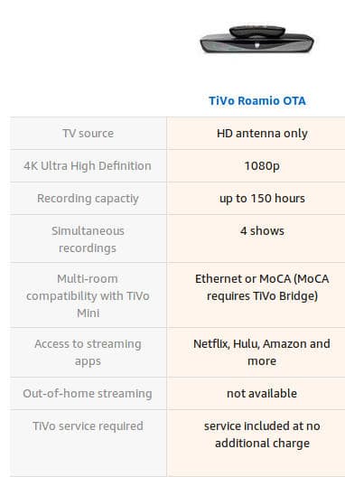
Task: Select the TV source row label
Action: pos(89,133)
